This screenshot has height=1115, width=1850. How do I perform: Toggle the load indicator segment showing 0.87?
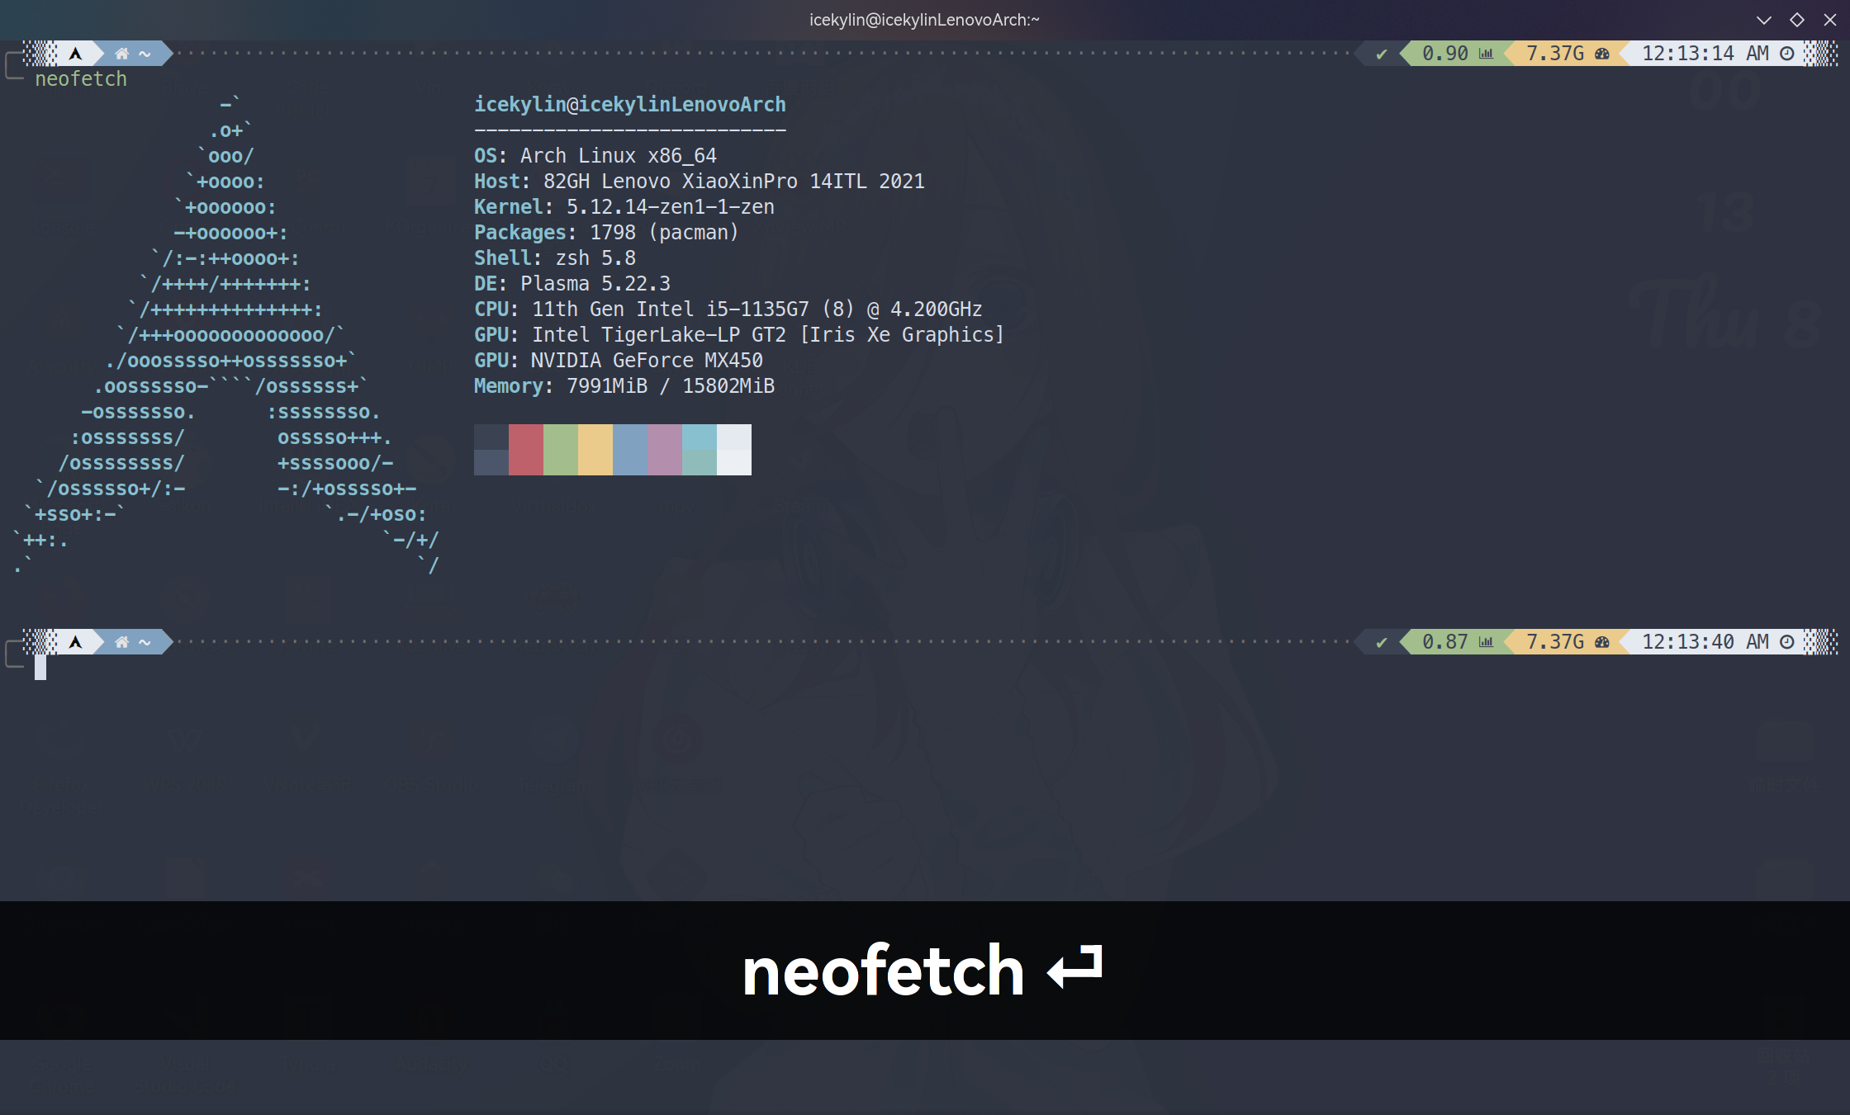pos(1445,641)
